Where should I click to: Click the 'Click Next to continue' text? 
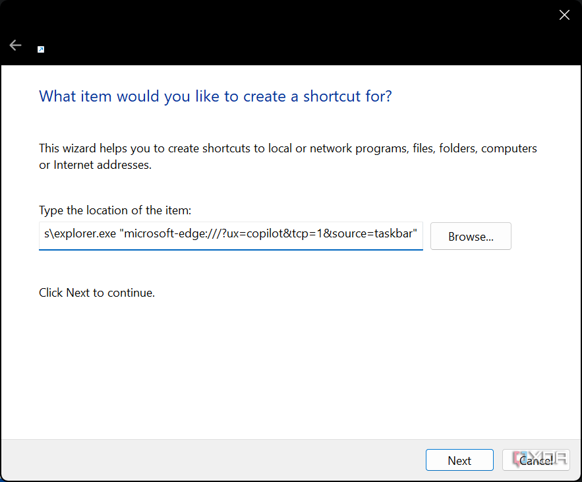97,293
